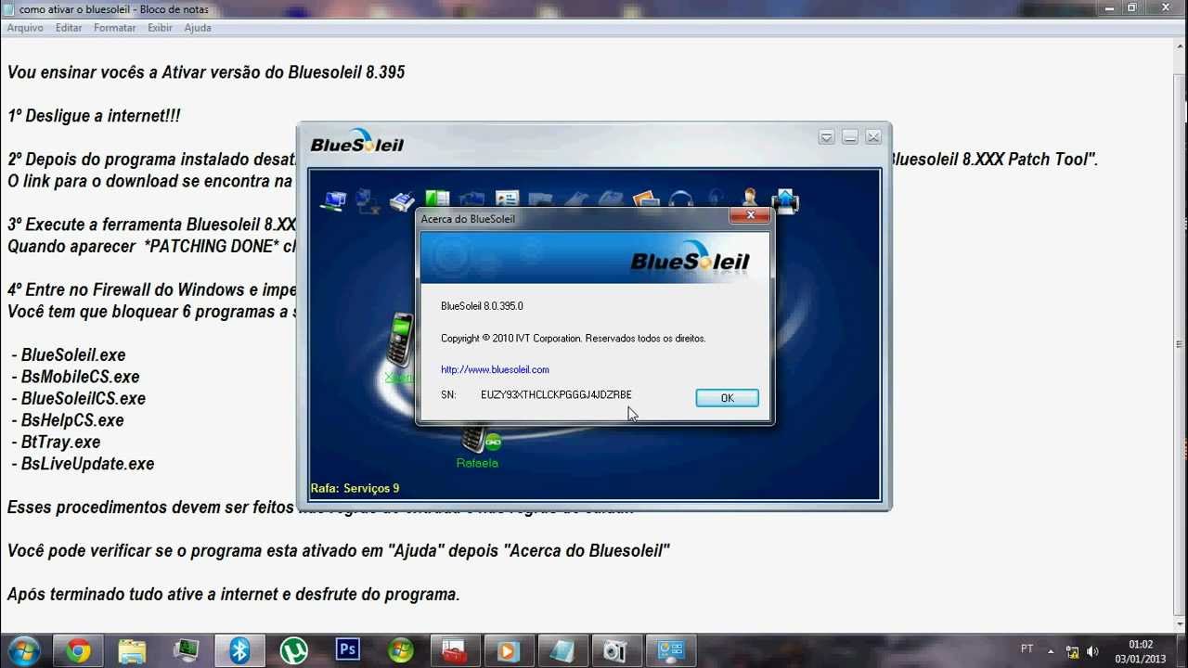The image size is (1188, 668).
Task: Click the bright headphones icon in BlueSoleil toolbar
Action: click(681, 199)
